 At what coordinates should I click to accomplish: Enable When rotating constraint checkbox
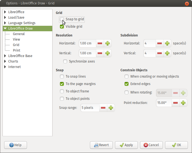click(x=127, y=92)
